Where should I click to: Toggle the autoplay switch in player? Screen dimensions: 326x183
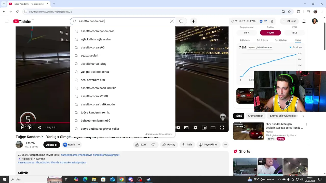[178, 128]
